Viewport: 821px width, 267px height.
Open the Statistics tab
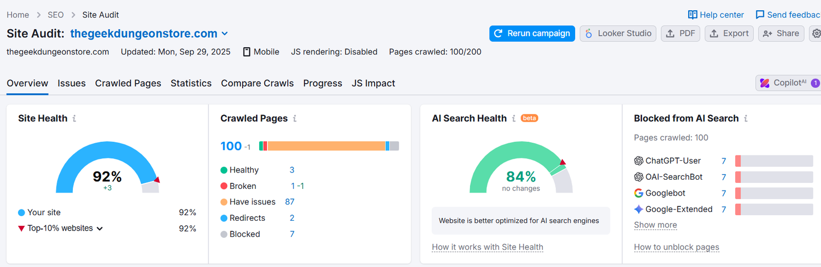[191, 83]
